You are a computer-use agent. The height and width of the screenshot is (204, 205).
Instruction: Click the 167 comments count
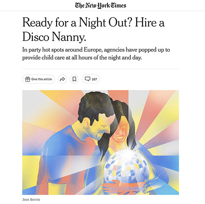(94, 79)
